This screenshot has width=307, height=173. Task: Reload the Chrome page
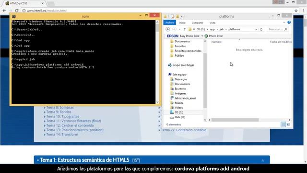point(17,11)
